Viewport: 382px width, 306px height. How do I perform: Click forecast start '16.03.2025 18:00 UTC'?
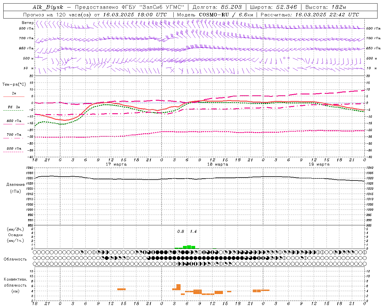[x=135, y=15]
